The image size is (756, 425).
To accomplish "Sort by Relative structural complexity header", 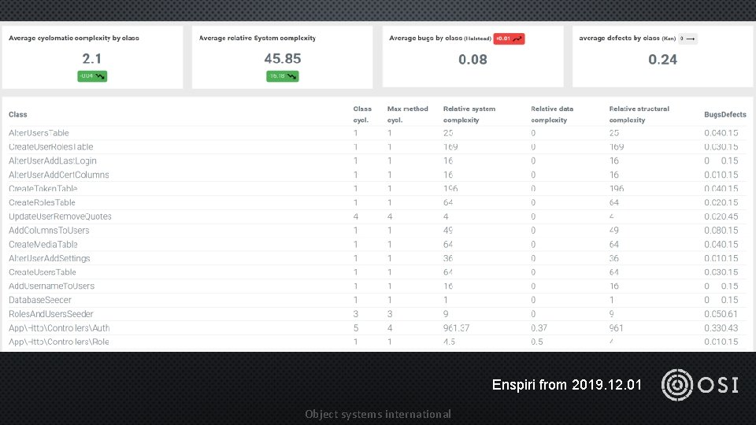I will (x=639, y=115).
